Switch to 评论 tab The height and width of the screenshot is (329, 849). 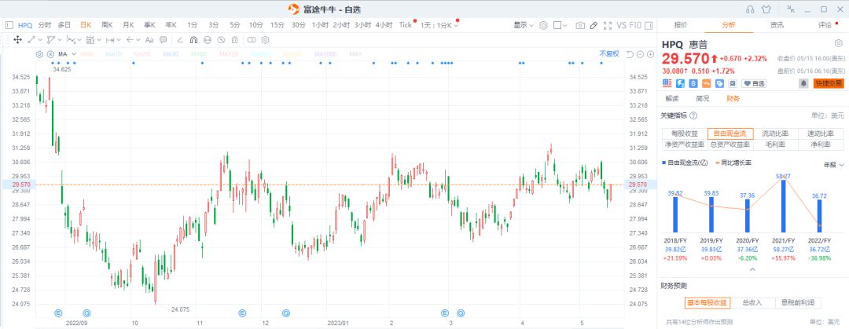[x=825, y=25]
